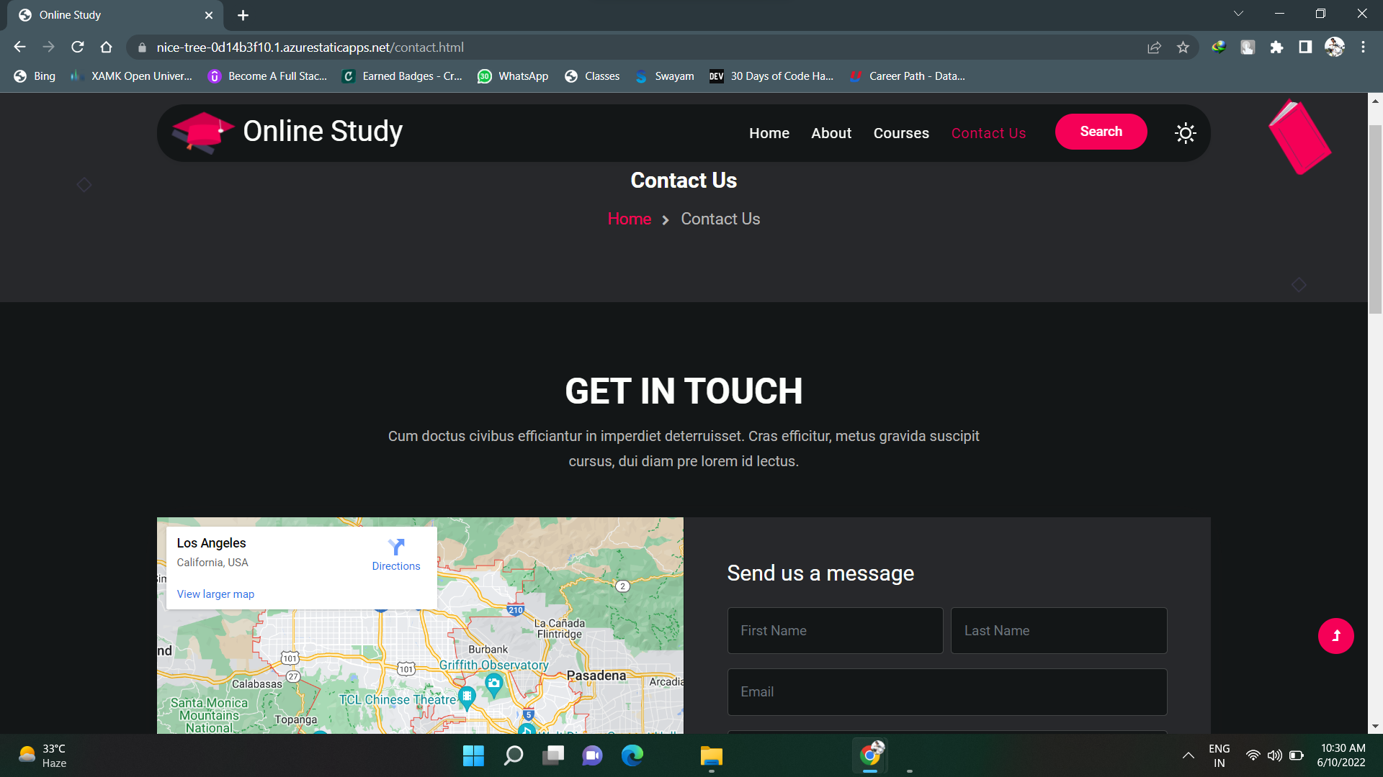Open the 30 Days of Code bookmark
This screenshot has width=1383, height=777.
coord(771,76)
